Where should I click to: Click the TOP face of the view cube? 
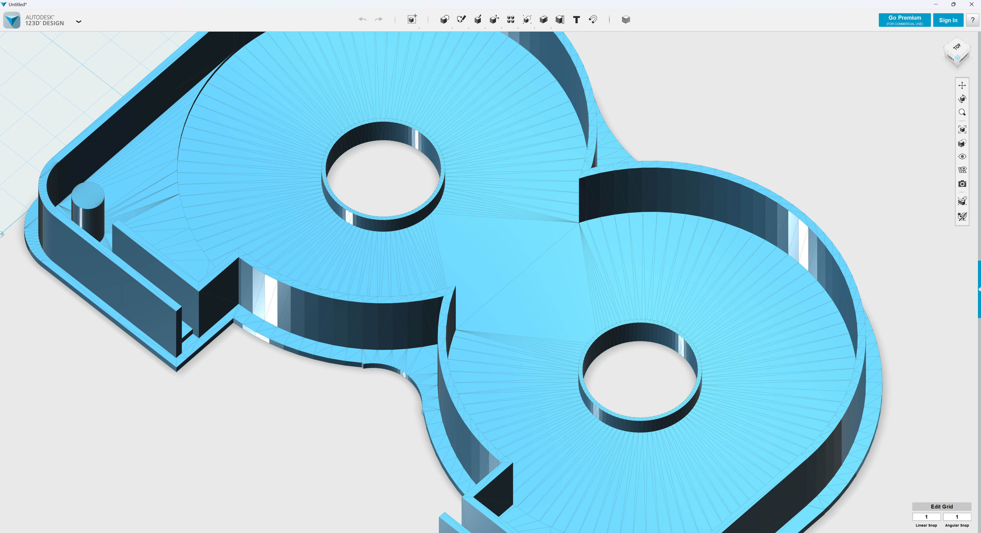(957, 47)
